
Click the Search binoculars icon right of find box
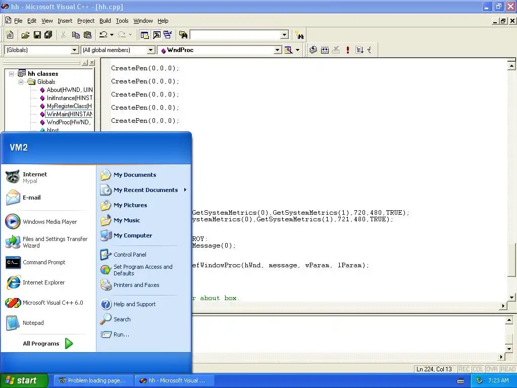point(299,35)
